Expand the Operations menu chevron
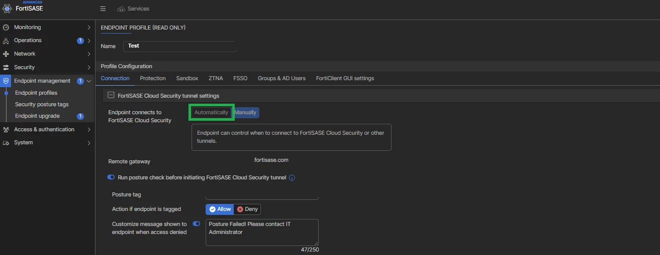 89,41
